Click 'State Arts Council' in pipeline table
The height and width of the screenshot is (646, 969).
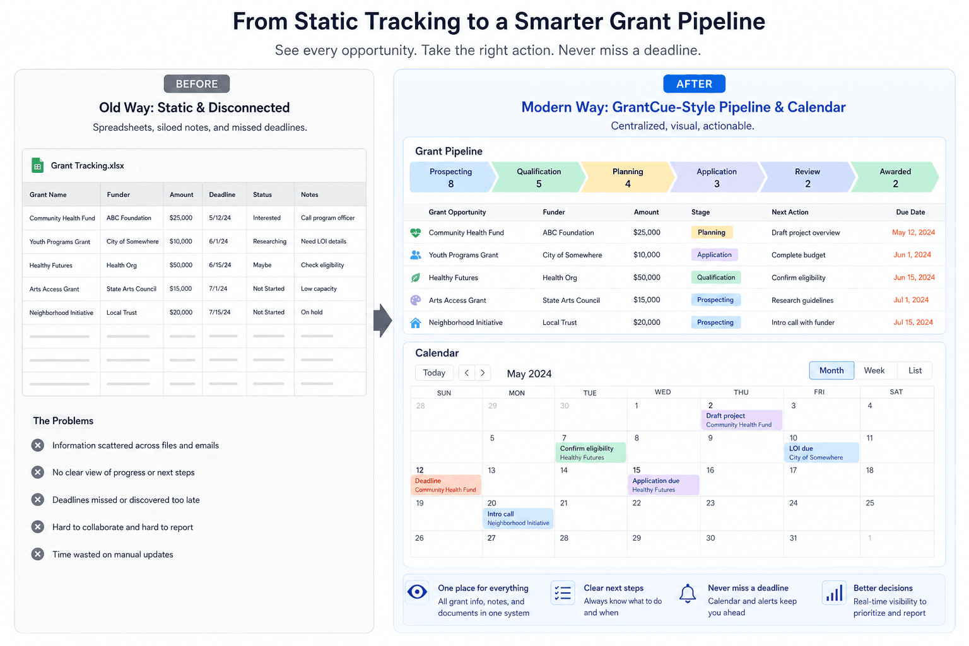click(571, 300)
